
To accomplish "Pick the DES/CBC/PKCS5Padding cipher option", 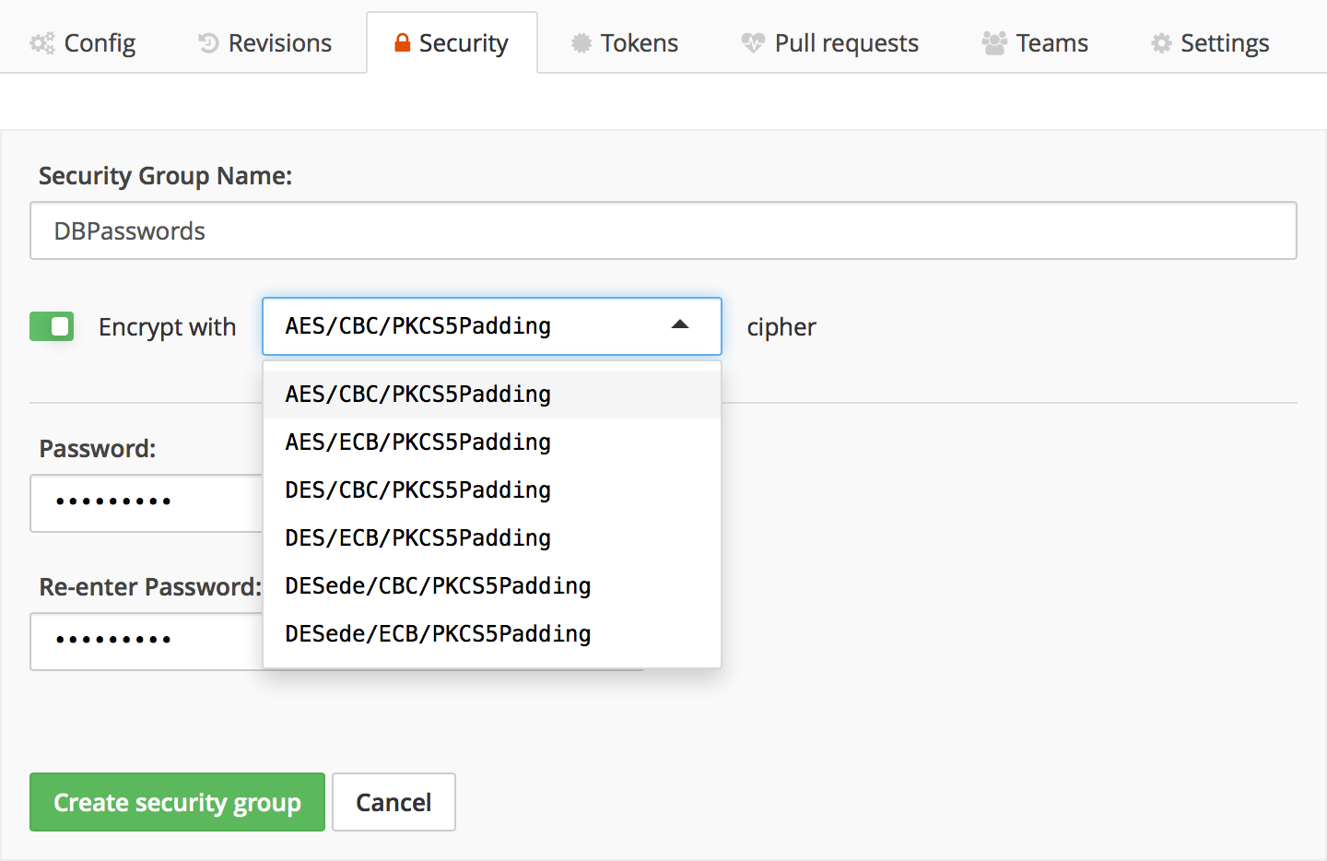I will pyautogui.click(x=492, y=490).
